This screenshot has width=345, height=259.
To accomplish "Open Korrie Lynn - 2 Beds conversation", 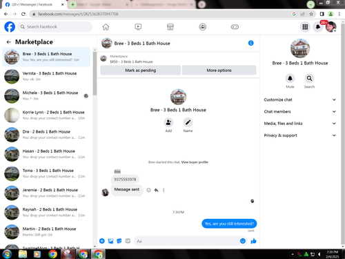I will [46, 115].
